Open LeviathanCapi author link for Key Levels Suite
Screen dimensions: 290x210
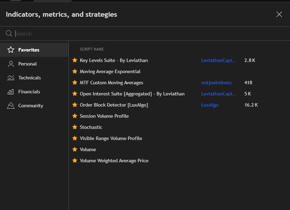pyautogui.click(x=218, y=60)
